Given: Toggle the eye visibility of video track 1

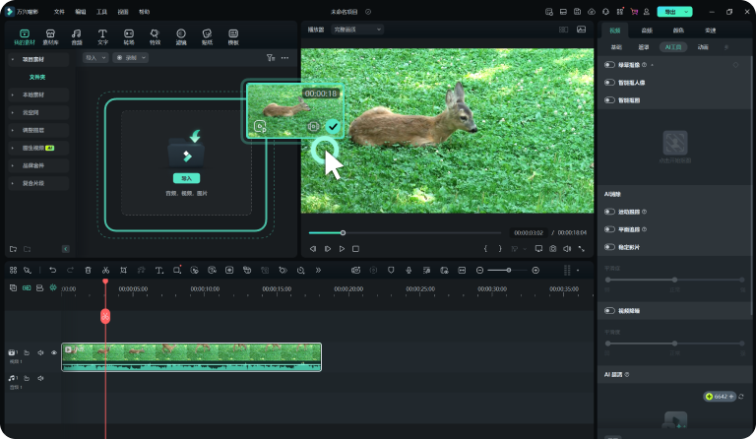Looking at the screenshot, I should click(54, 352).
